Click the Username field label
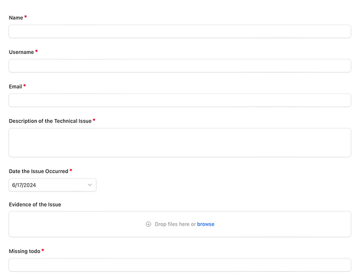Image resolution: width=359 pixels, height=280 pixels. pos(21,52)
